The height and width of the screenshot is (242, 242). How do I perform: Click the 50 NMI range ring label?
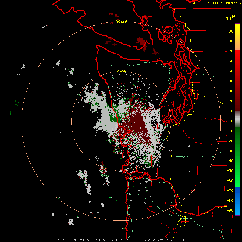click(x=121, y=71)
